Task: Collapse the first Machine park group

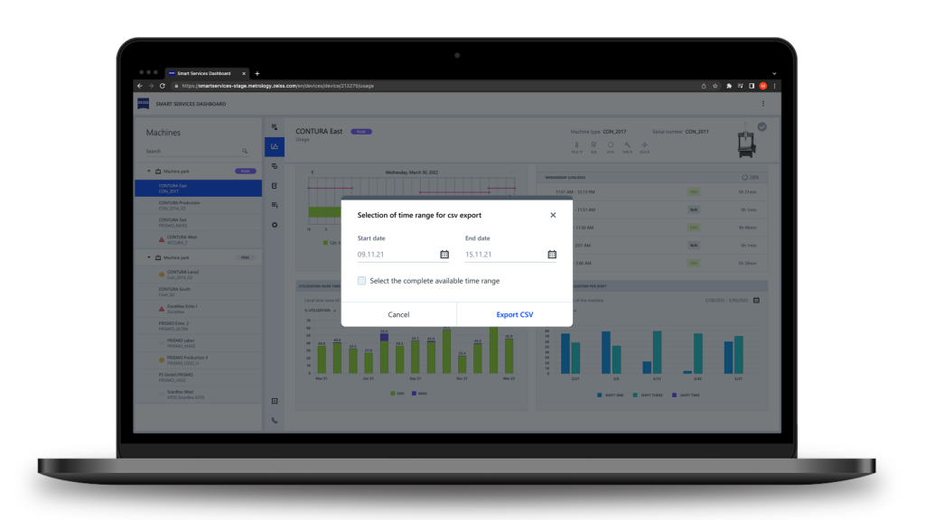Action: (149, 171)
